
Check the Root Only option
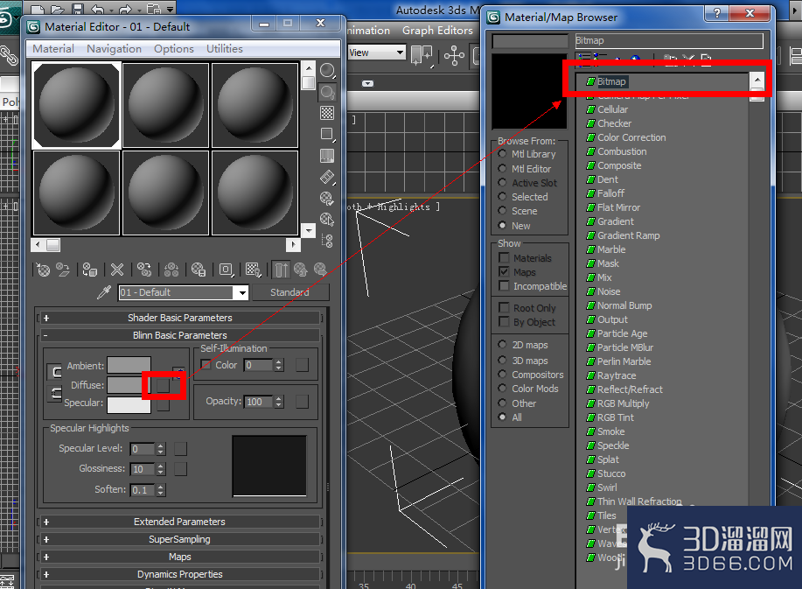pos(504,307)
